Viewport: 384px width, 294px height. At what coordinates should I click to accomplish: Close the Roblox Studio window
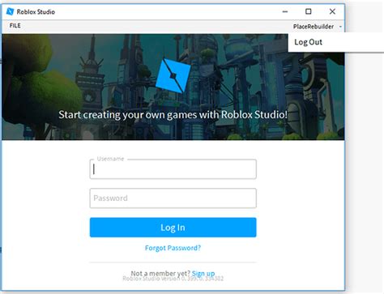tap(332, 11)
